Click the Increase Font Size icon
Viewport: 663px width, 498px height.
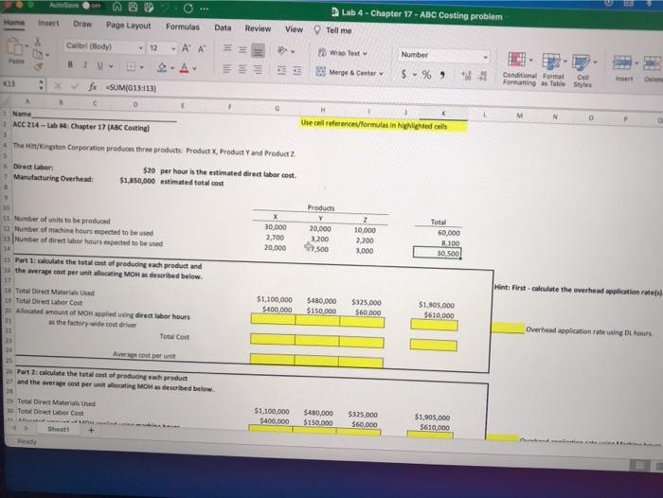186,48
